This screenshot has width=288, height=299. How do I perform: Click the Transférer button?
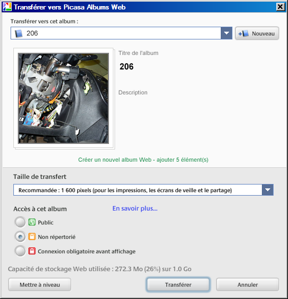tap(178, 285)
